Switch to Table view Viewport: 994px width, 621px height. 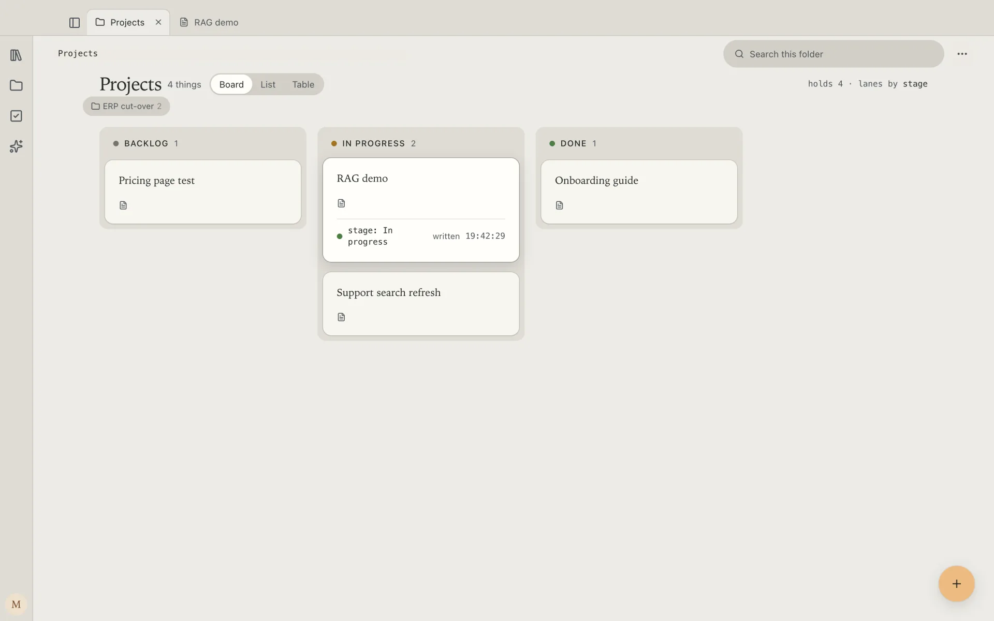303,84
